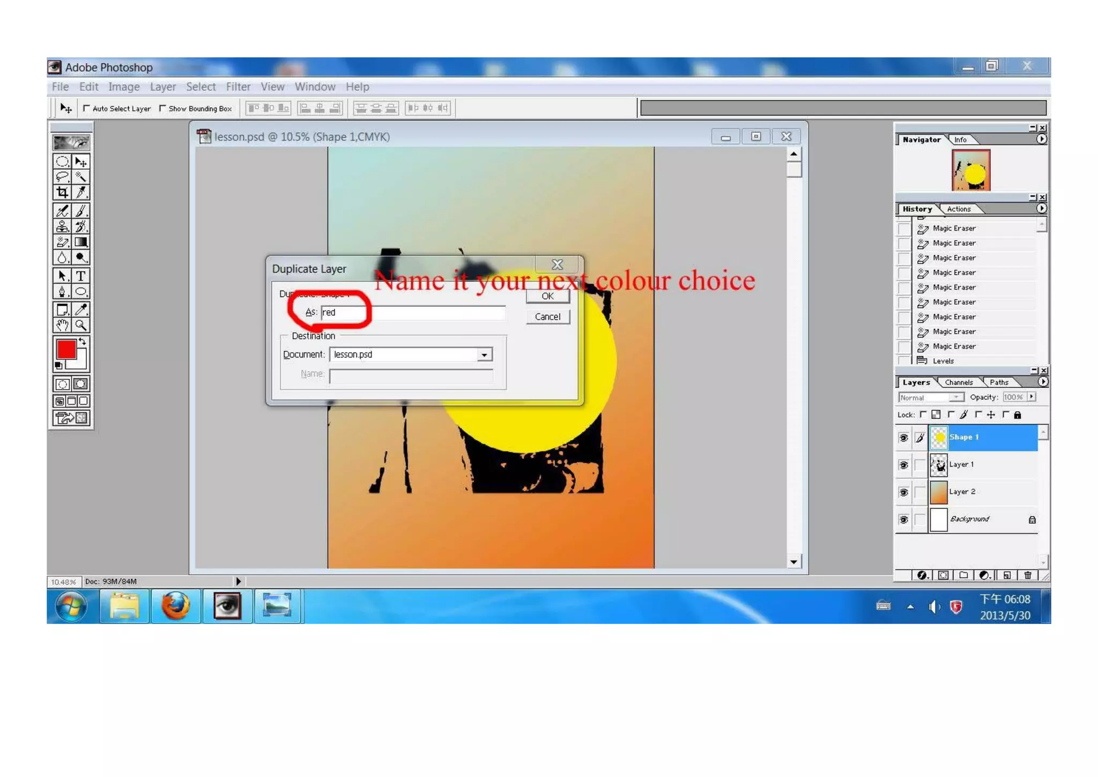Switch to the Actions tab

959,209
